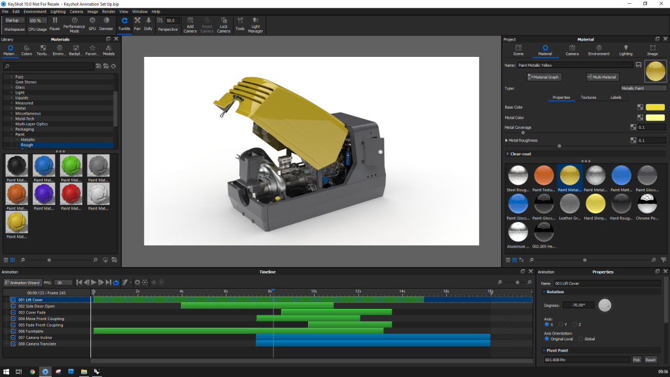The width and height of the screenshot is (670, 377).
Task: Select the Dolly camera tool
Action: [x=149, y=24]
